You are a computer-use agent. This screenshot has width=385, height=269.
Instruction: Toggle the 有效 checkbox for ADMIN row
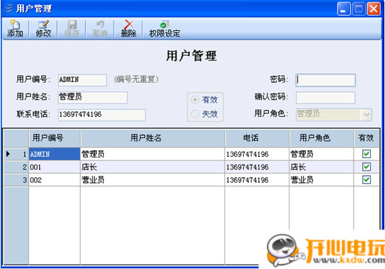click(366, 154)
